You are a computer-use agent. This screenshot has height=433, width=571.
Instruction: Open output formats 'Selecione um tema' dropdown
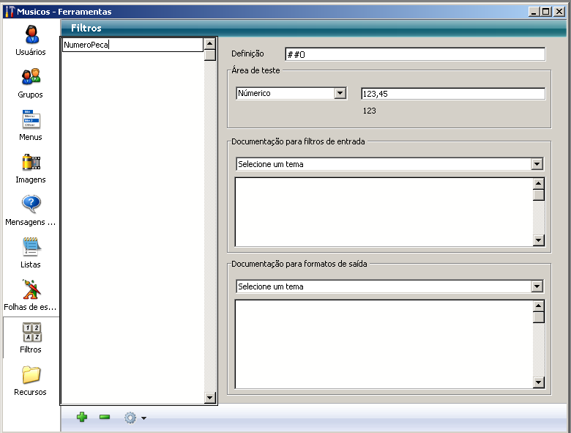(x=537, y=286)
